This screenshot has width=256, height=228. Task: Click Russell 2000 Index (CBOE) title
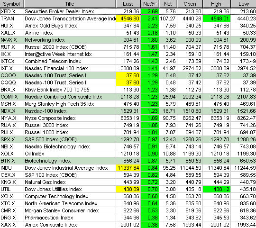[x=55, y=47]
